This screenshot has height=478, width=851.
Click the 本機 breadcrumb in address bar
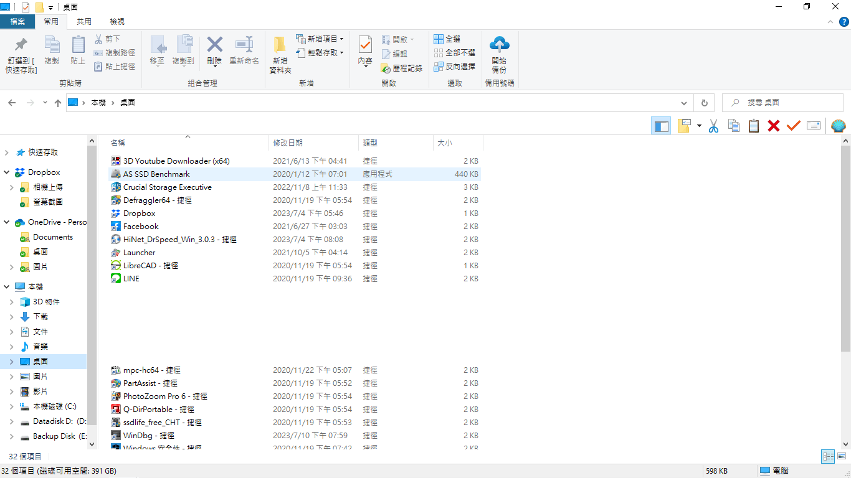pos(98,103)
